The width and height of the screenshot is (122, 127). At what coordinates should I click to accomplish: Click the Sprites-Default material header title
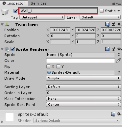click(33, 114)
